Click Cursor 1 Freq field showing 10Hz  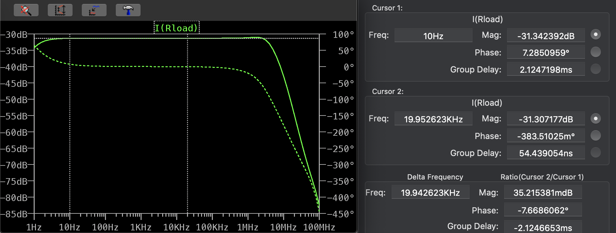point(433,36)
